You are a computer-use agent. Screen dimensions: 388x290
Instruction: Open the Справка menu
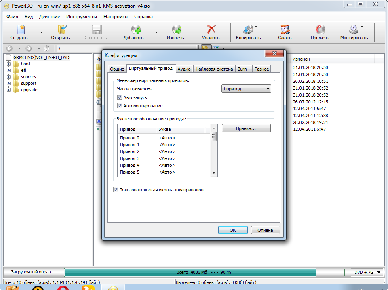[143, 17]
